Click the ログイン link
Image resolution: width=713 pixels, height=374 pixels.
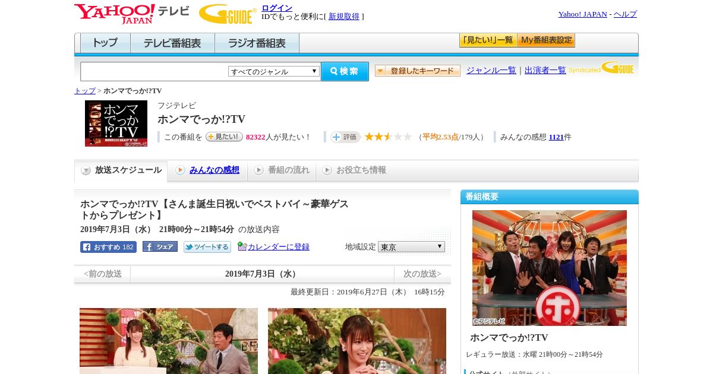(277, 8)
